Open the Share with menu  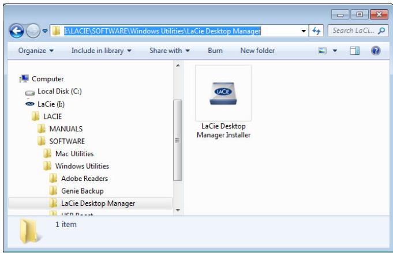(x=170, y=51)
